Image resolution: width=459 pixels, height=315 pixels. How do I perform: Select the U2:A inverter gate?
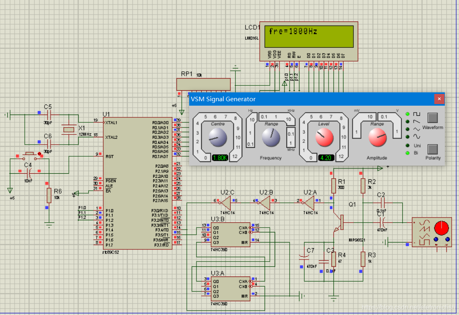[310, 202]
